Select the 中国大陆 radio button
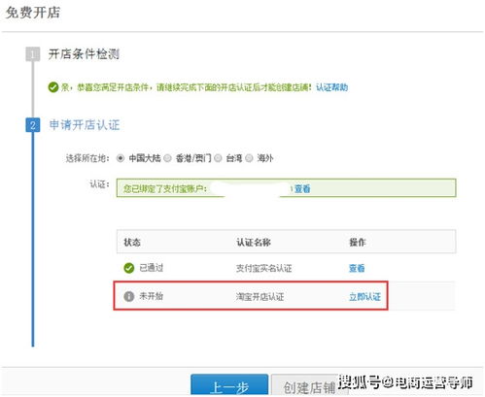Image resolution: width=485 pixels, height=397 pixels. 121,158
